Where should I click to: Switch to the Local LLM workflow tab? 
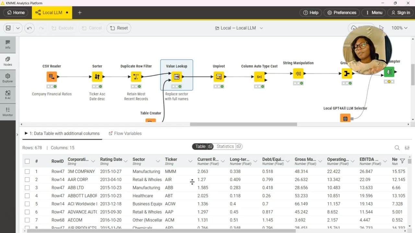click(x=52, y=13)
